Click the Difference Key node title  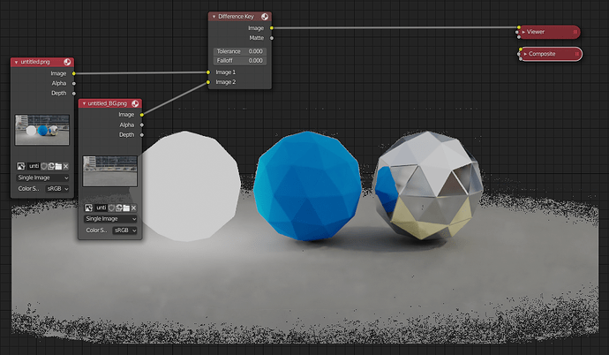click(x=236, y=16)
